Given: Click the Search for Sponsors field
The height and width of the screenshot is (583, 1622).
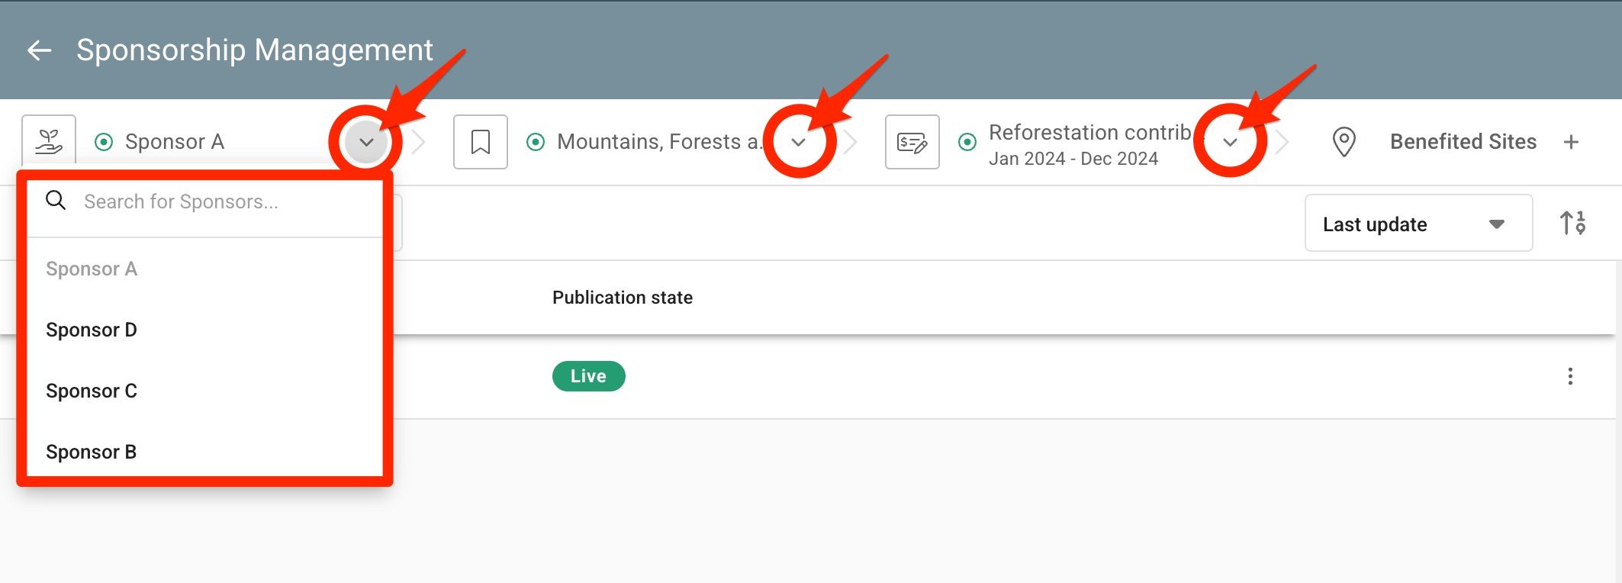Looking at the screenshot, I should pos(204,201).
